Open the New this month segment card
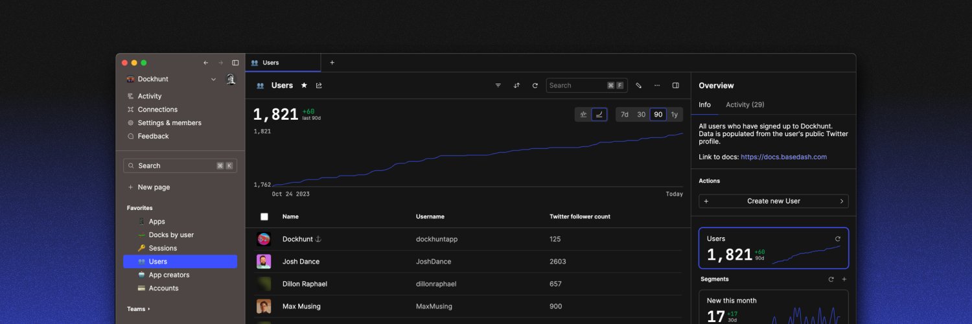The image size is (972, 324). tap(774, 307)
